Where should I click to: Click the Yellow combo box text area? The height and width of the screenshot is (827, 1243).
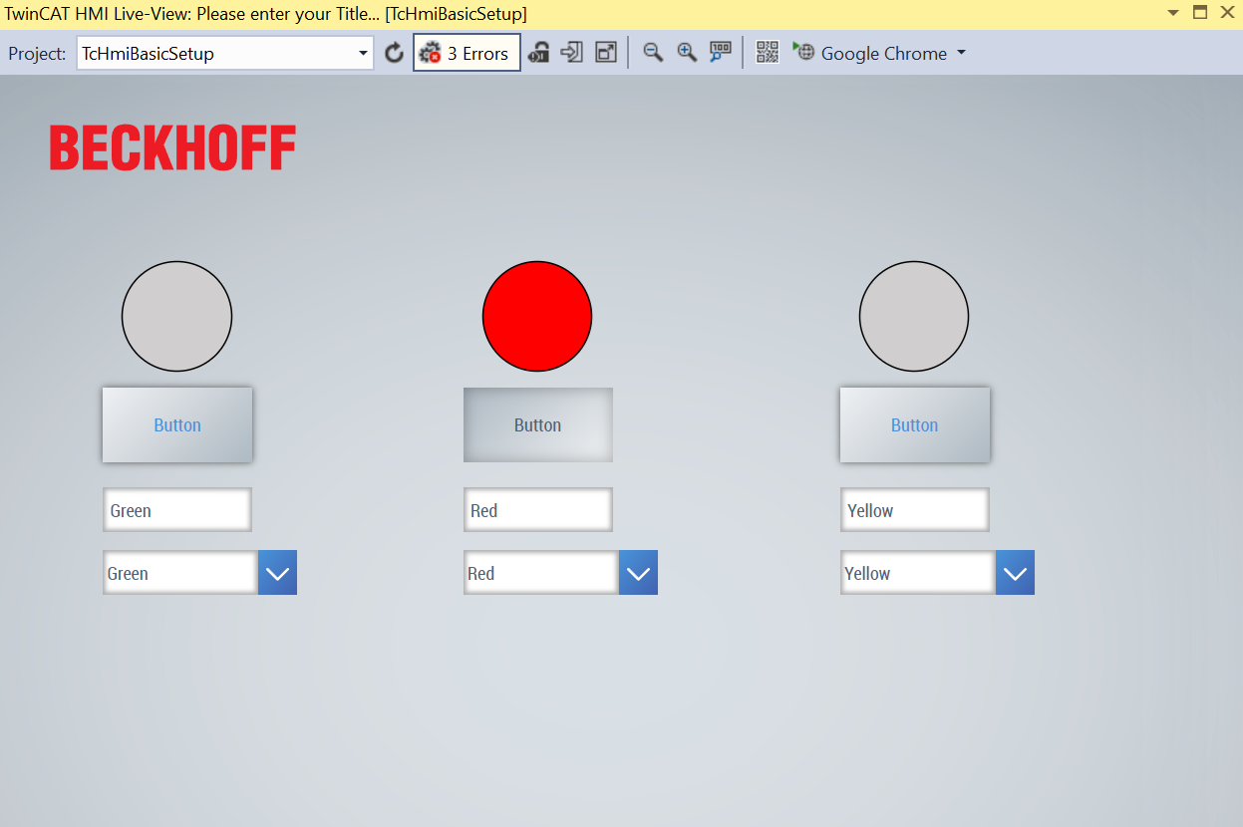pyautogui.click(x=918, y=573)
